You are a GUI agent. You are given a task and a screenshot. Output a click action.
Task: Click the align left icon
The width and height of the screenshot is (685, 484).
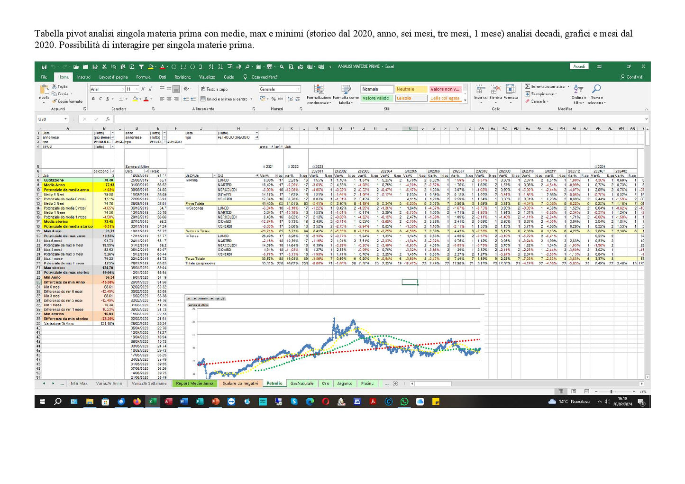[162, 99]
